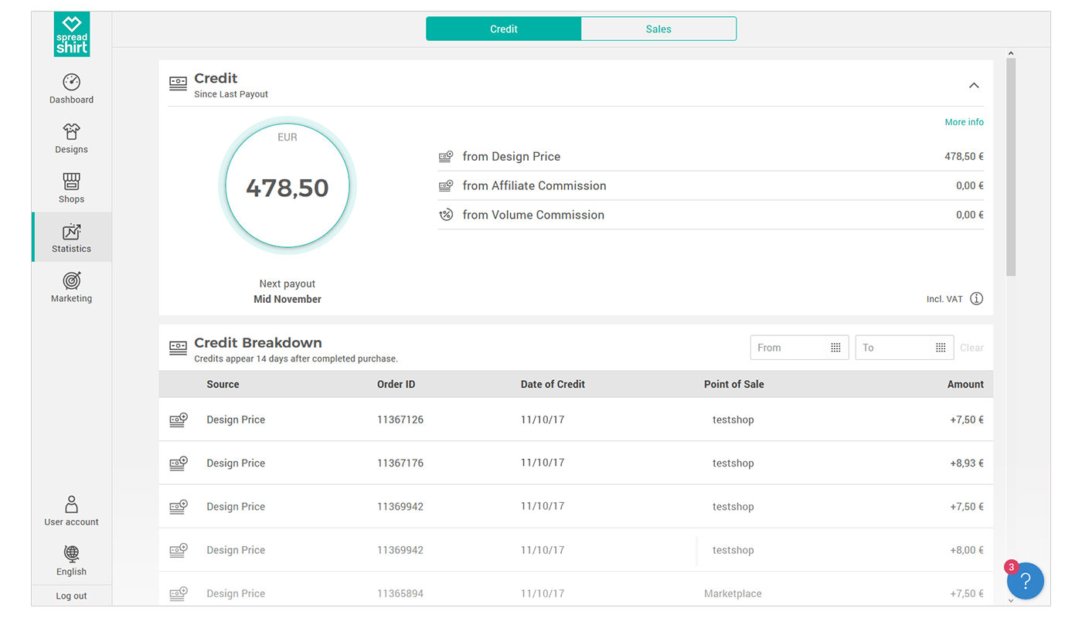Screen dimensions: 1082x618
Task: Click the Incl. VAT info icon
Action: 976,299
